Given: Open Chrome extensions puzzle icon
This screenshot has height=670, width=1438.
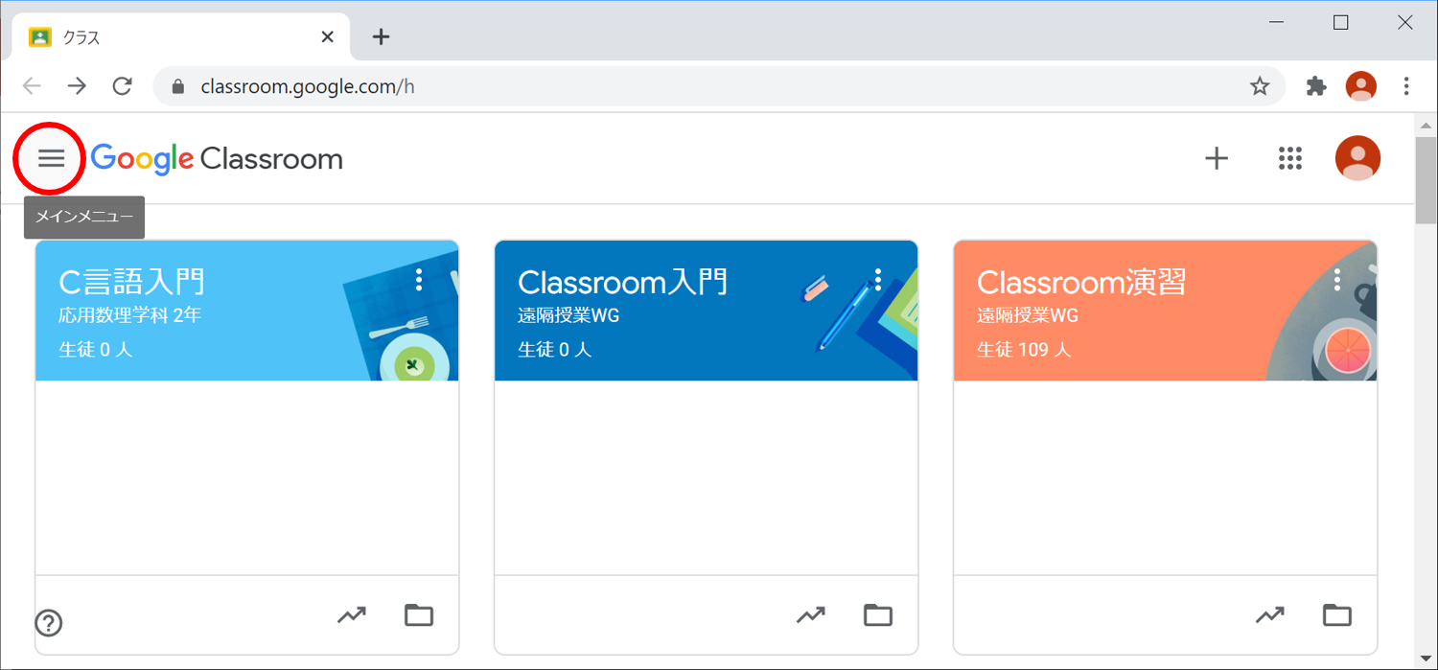Looking at the screenshot, I should coord(1316,86).
